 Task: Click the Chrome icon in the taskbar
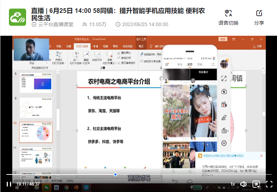[66, 188]
